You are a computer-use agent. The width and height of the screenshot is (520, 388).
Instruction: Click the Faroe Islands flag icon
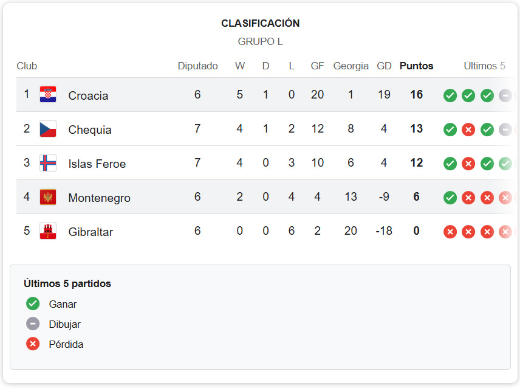pyautogui.click(x=48, y=163)
